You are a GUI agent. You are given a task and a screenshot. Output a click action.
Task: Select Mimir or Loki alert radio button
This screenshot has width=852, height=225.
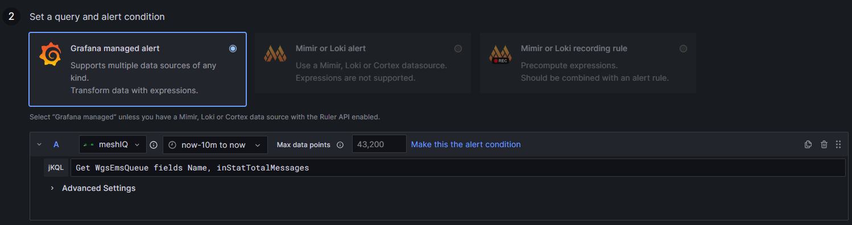coord(458,49)
